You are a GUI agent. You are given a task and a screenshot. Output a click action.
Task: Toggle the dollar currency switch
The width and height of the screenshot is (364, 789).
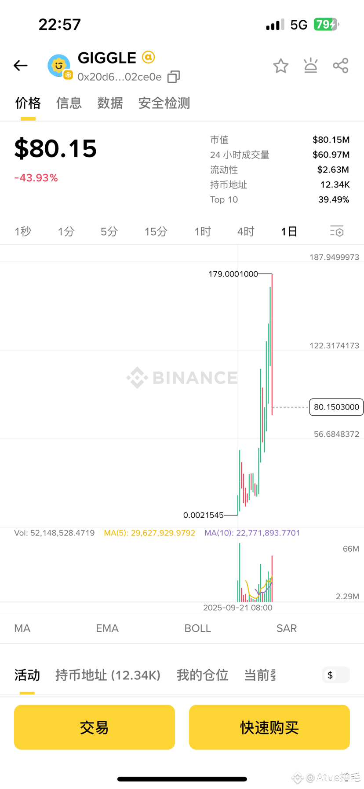tap(336, 675)
